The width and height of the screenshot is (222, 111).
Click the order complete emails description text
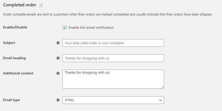[107, 14]
